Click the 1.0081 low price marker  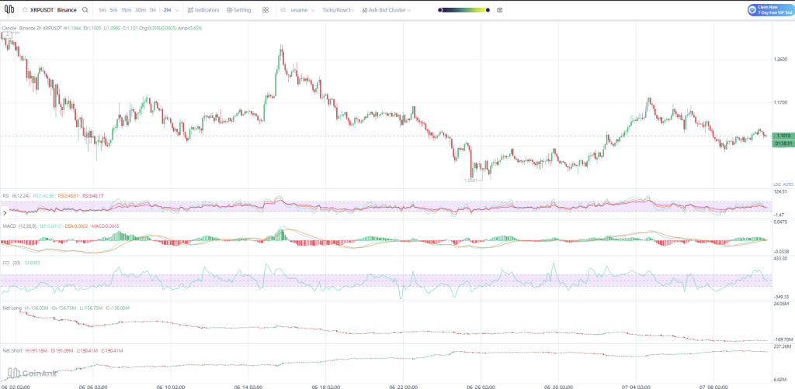471,180
